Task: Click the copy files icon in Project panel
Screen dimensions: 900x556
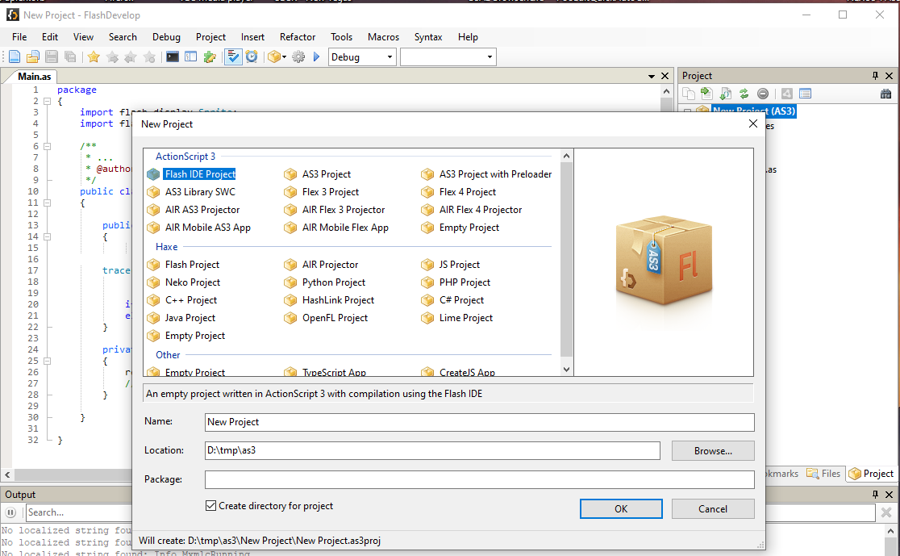Action: coord(689,94)
